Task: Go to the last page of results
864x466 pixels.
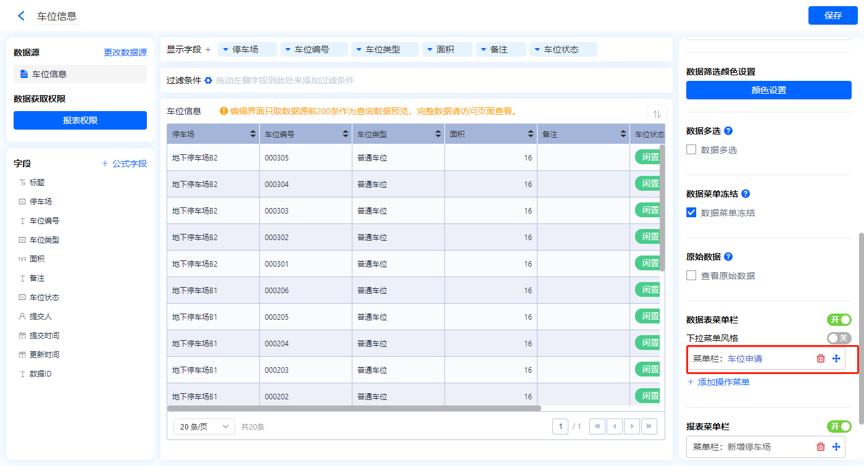Action: click(649, 426)
